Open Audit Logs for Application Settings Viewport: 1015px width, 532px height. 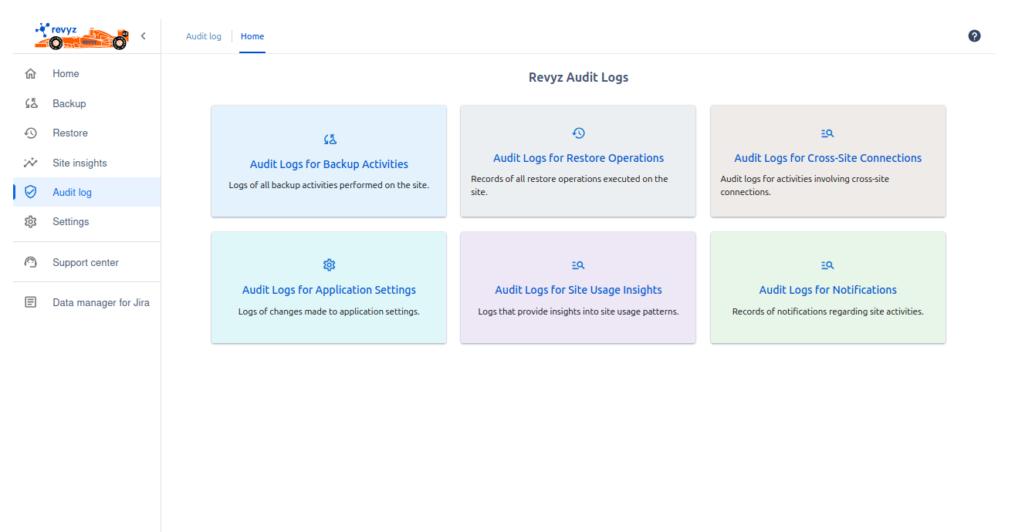329,290
